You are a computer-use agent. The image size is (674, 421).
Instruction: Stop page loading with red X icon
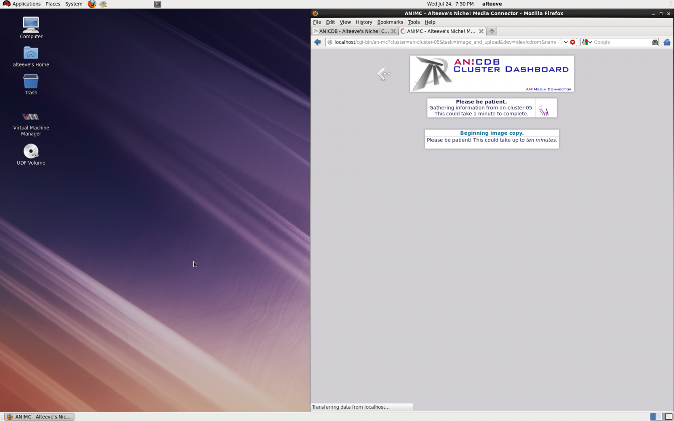[x=572, y=42]
